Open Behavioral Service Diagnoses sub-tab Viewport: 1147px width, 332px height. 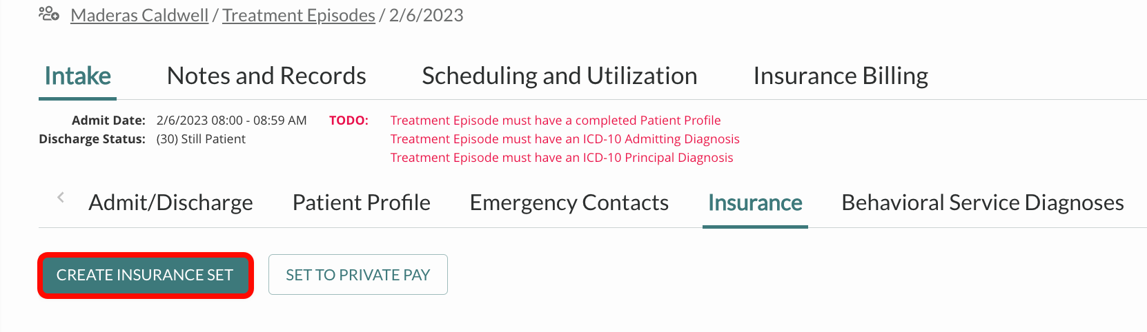[983, 203]
